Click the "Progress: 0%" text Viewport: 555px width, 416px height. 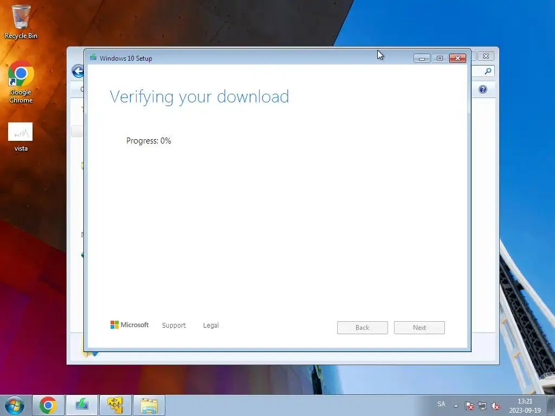(149, 141)
